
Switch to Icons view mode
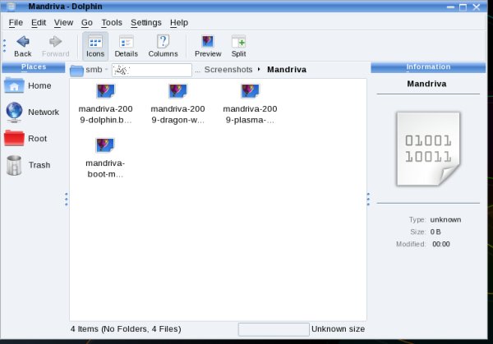95,45
